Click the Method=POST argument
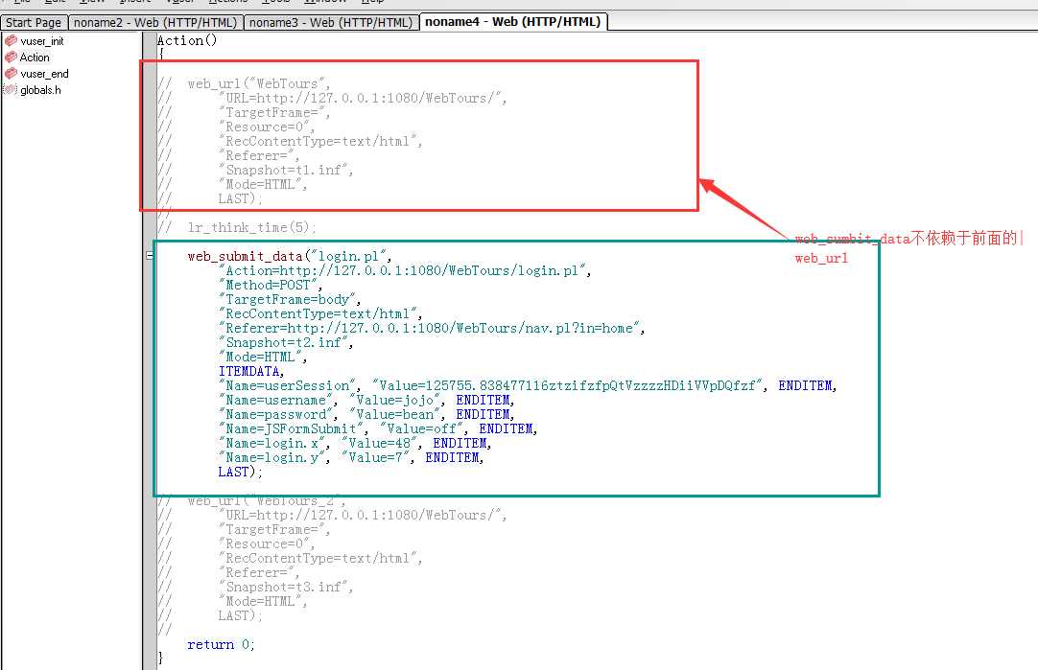Image resolution: width=1038 pixels, height=670 pixels. click(x=271, y=285)
